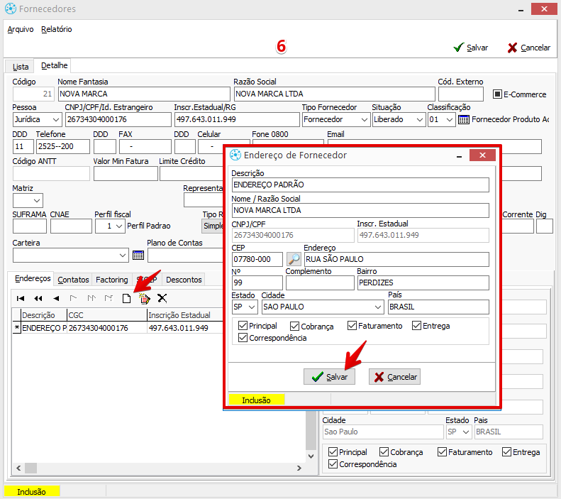Viewport: 561px width, 499px height.
Task: Delete address record X icon
Action: 162,298
